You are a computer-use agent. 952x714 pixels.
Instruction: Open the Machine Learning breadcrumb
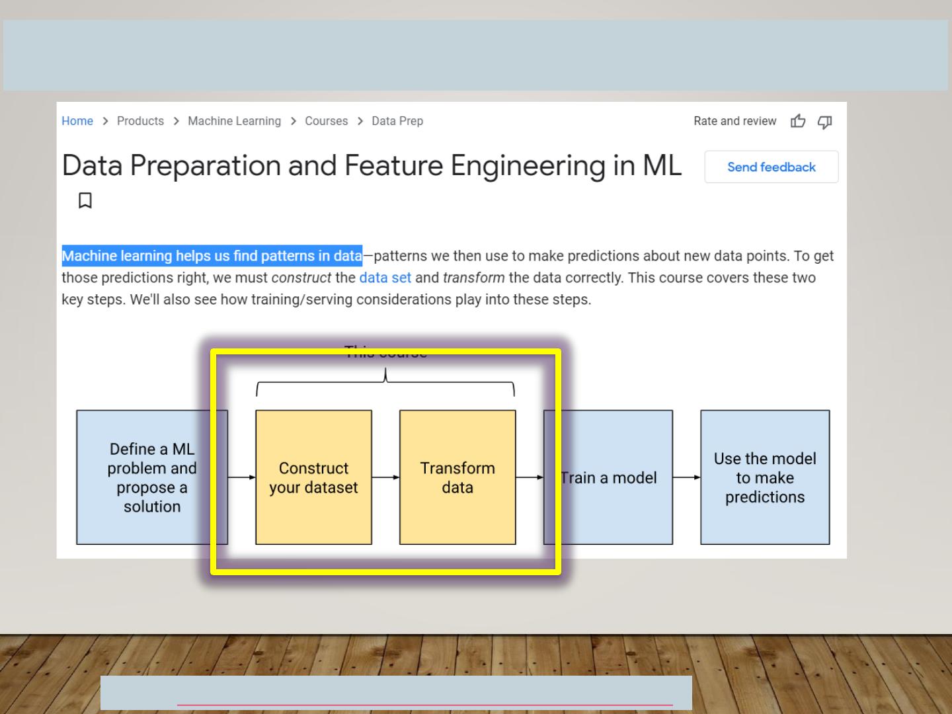[234, 121]
